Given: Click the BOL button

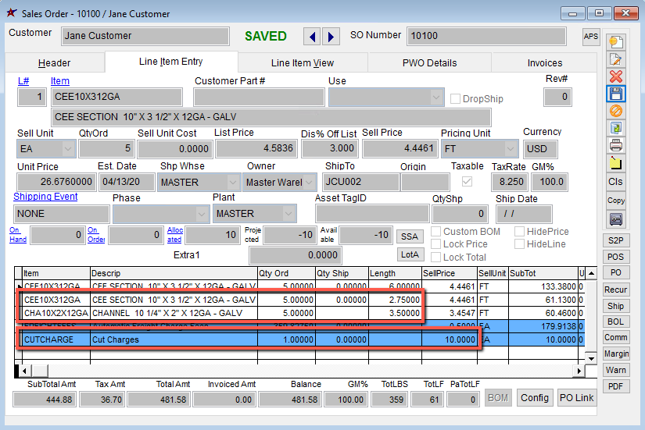Looking at the screenshot, I should (616, 322).
